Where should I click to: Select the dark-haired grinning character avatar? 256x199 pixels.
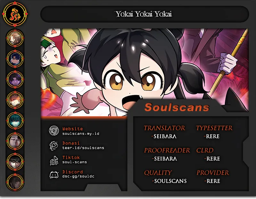click(x=15, y=162)
